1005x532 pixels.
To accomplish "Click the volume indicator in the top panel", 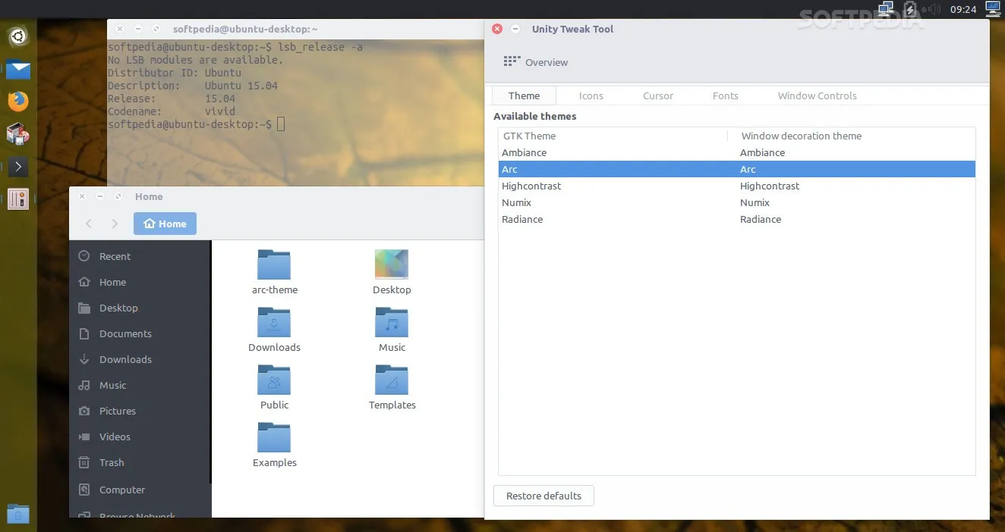I will [930, 9].
